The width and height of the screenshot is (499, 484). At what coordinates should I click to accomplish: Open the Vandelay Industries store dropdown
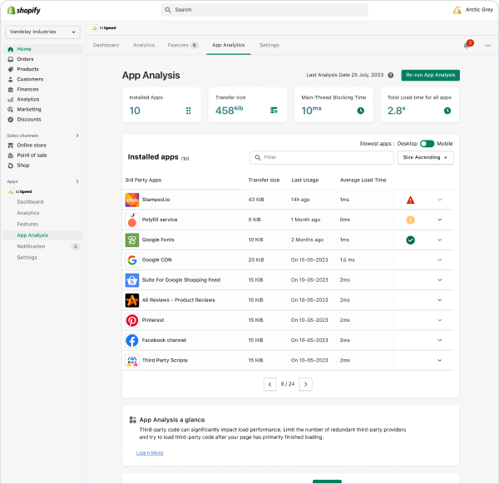coord(42,32)
